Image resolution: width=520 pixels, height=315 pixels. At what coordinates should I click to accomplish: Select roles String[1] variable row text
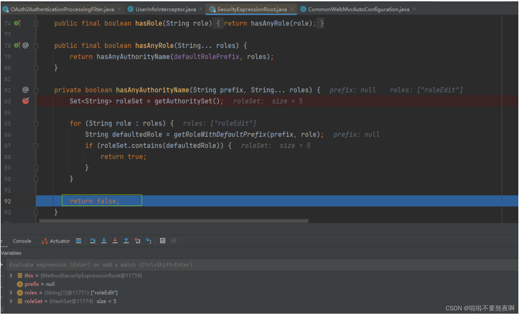click(71, 293)
